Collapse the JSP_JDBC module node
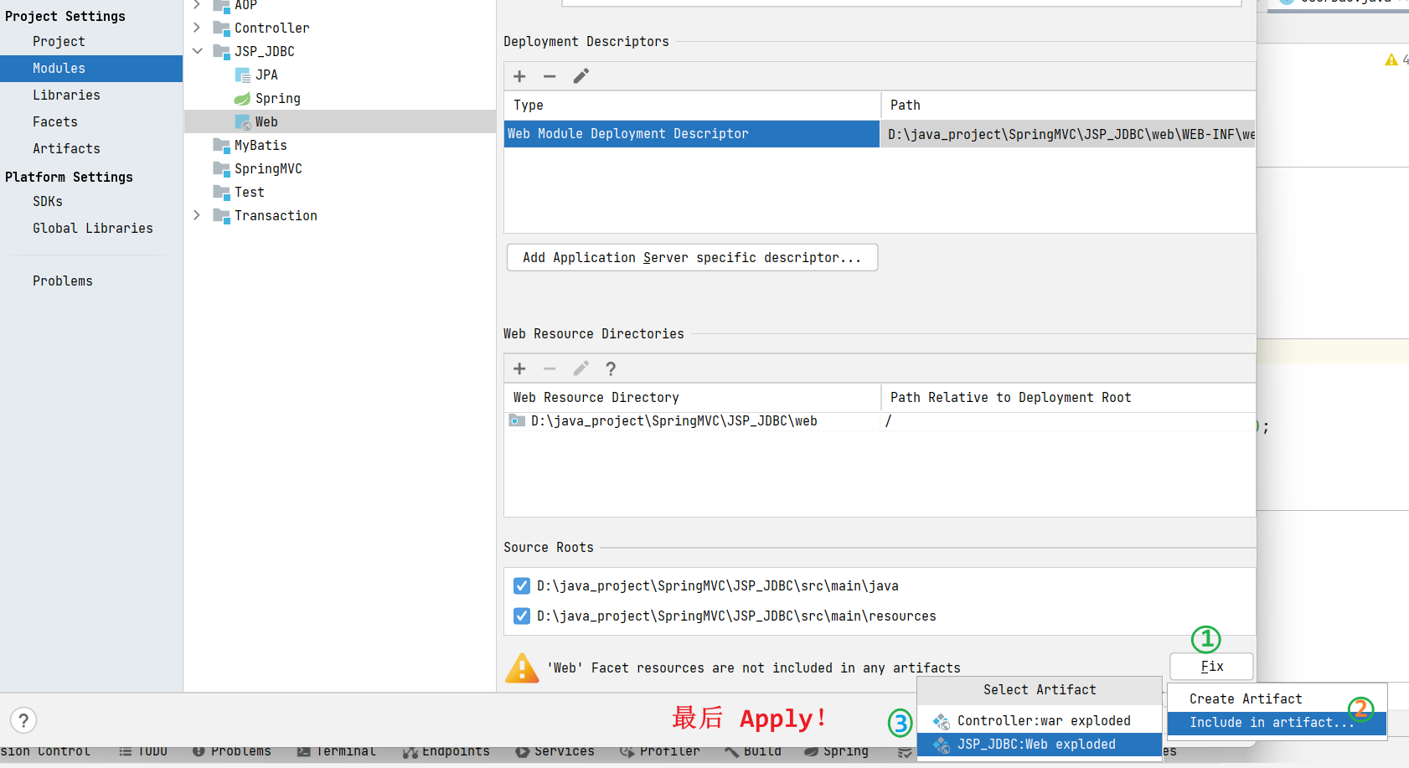The width and height of the screenshot is (1409, 768). click(197, 51)
